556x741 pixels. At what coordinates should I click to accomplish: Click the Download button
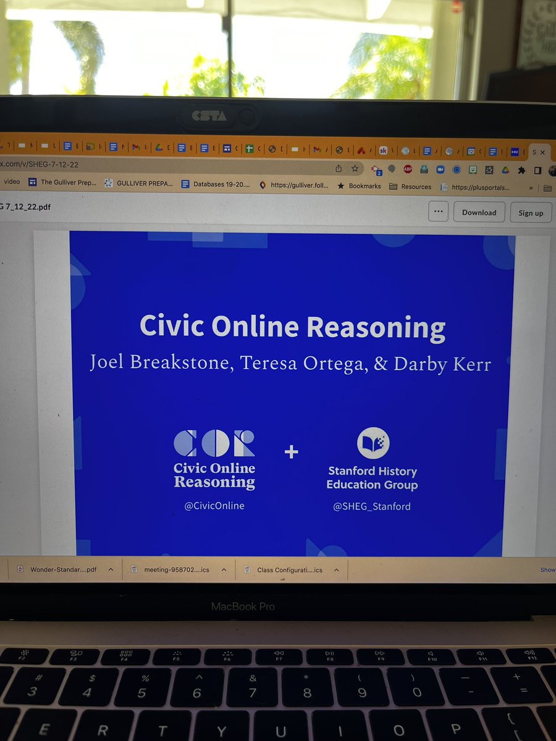[x=479, y=212]
